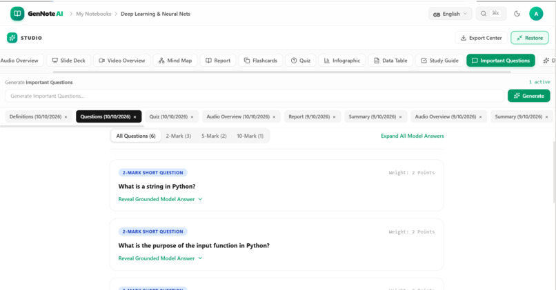Open the English language dropdown

450,14
